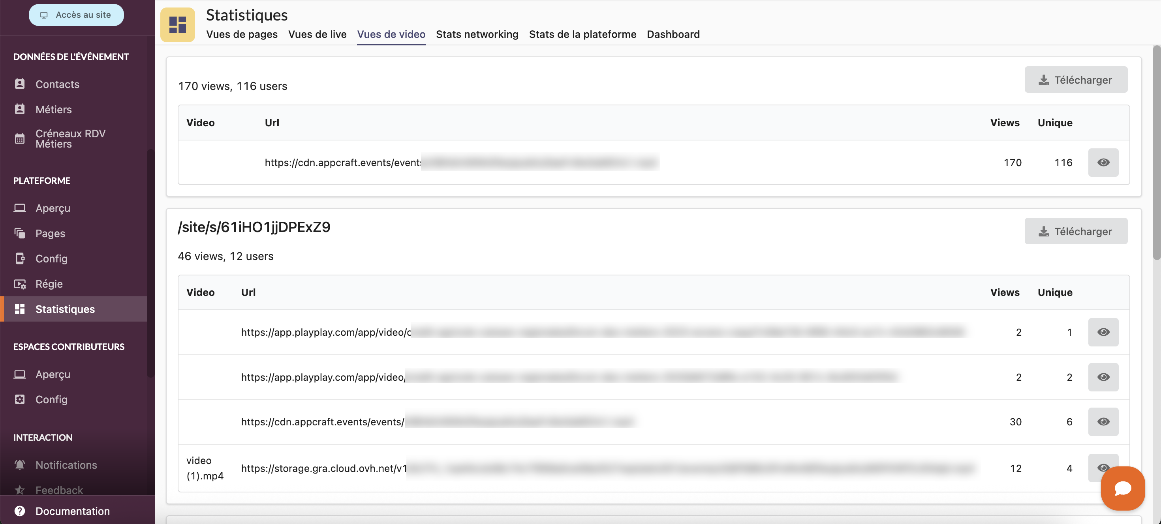Screen dimensions: 1161x524
Task: Download stats for the 170 views section
Action: (x=1075, y=80)
